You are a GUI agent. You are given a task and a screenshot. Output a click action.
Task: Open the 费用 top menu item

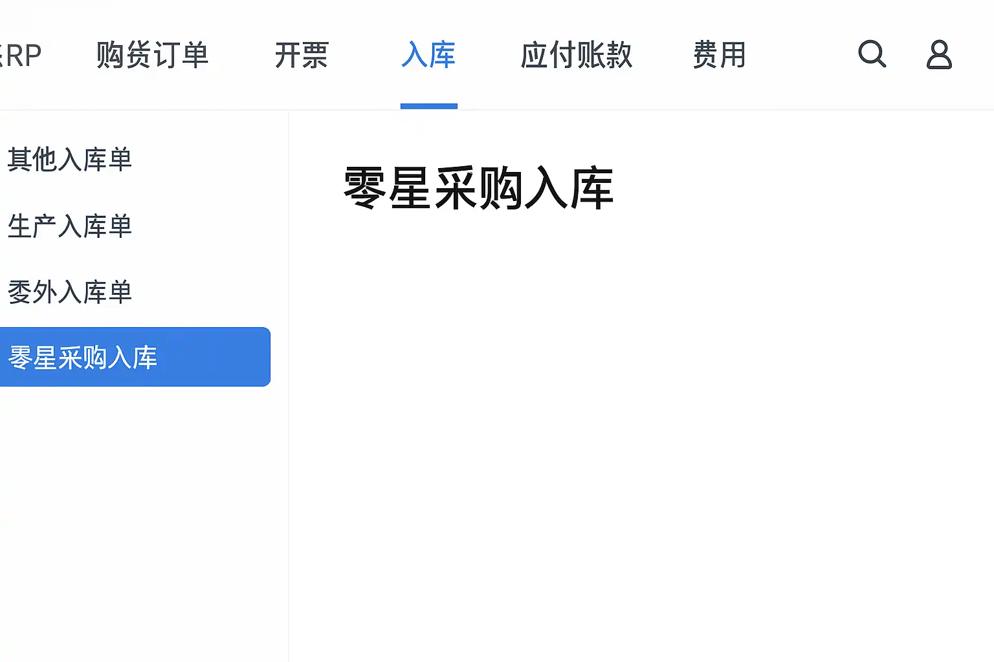[719, 55]
